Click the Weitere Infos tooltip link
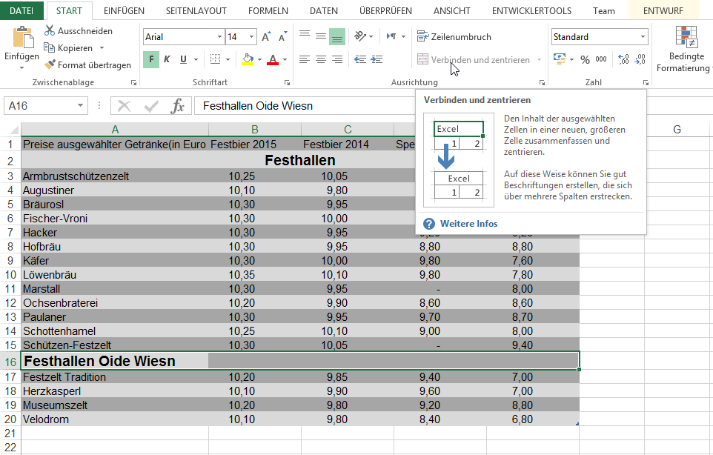Viewport: 713px width, 455px height. [468, 224]
